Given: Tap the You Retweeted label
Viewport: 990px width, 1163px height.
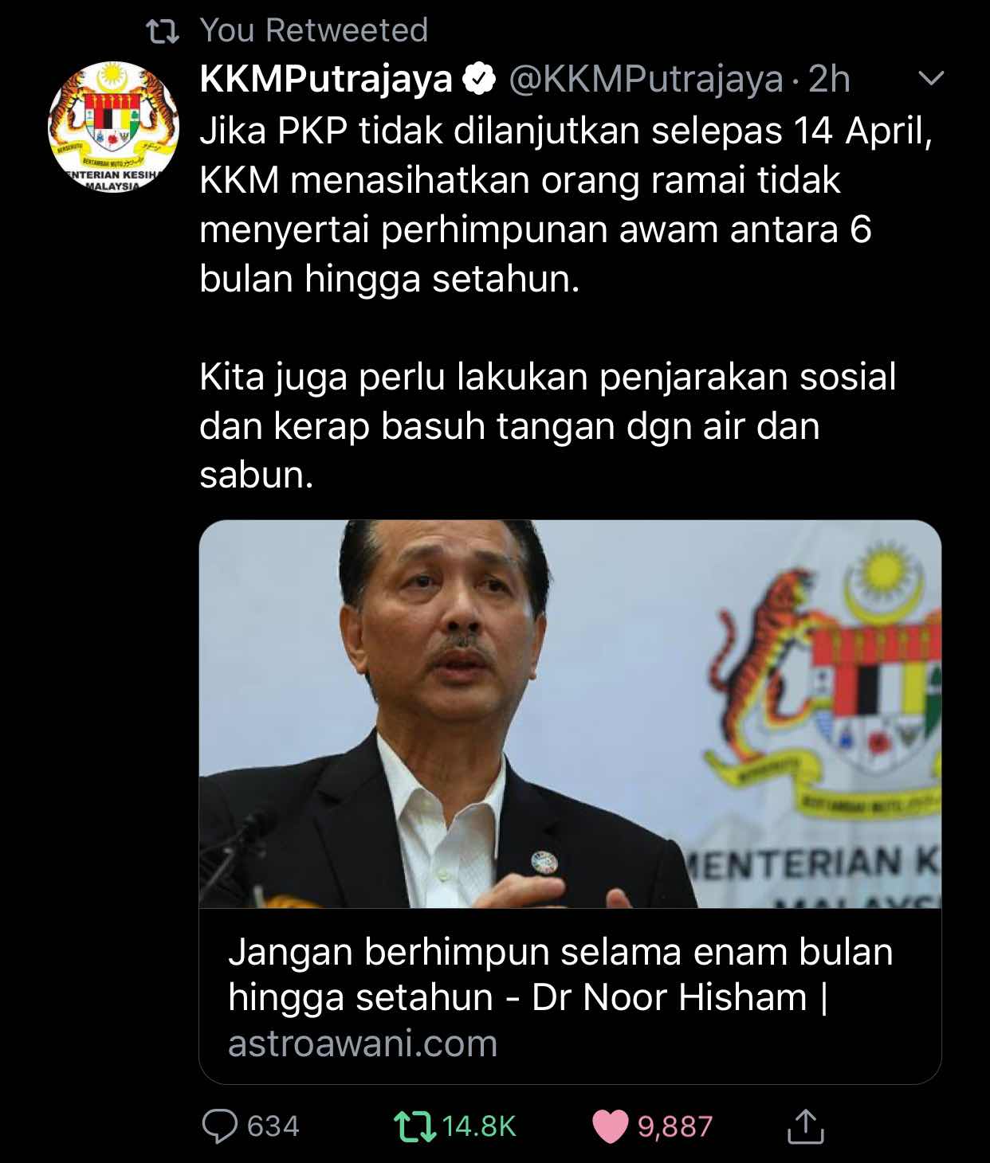Looking at the screenshot, I should (x=314, y=30).
